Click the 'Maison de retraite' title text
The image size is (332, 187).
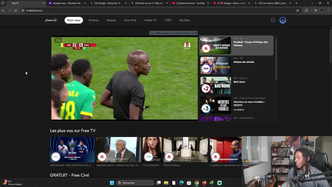tap(244, 62)
